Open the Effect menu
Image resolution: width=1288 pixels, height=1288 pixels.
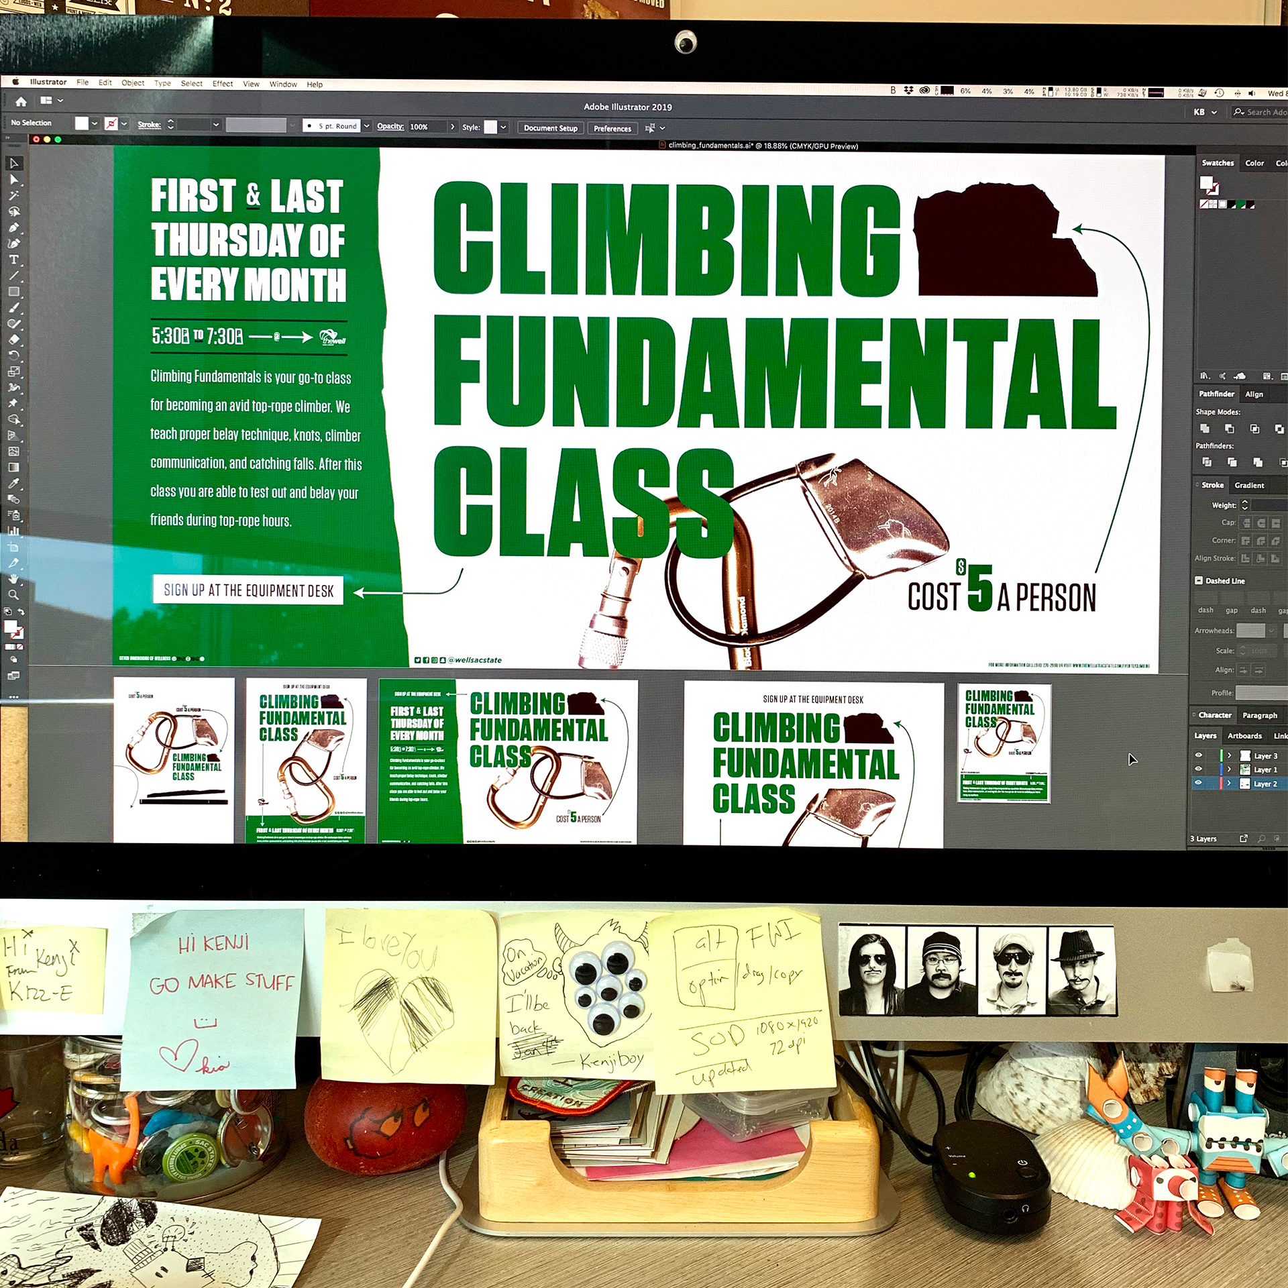[x=223, y=84]
